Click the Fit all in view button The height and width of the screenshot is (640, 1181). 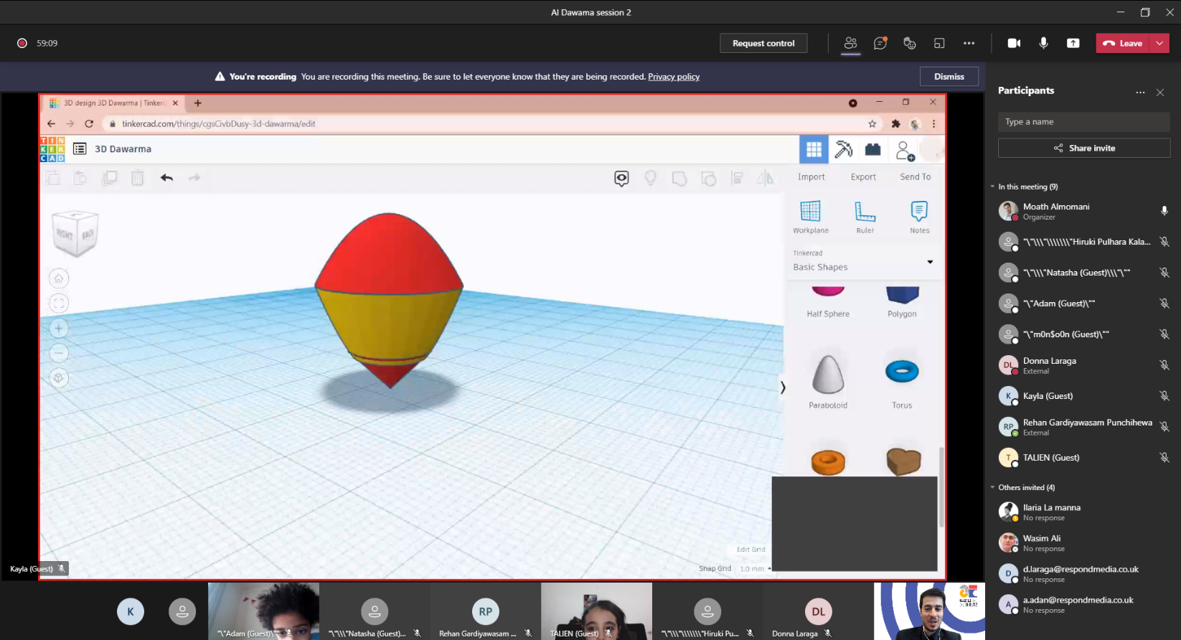point(59,303)
